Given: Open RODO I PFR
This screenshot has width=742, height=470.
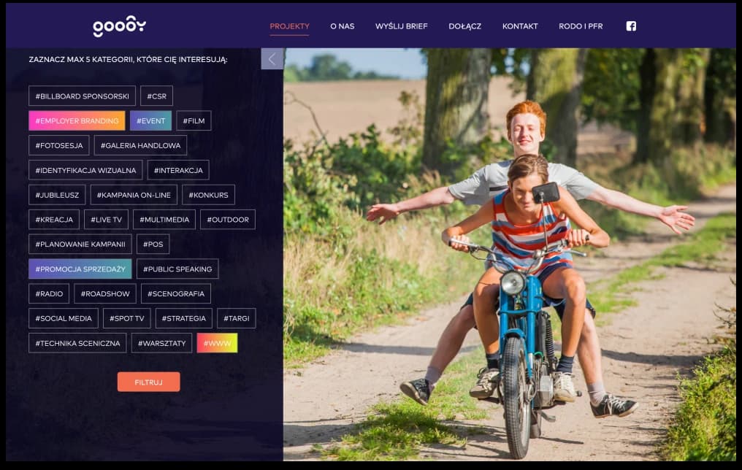Looking at the screenshot, I should pos(581,26).
